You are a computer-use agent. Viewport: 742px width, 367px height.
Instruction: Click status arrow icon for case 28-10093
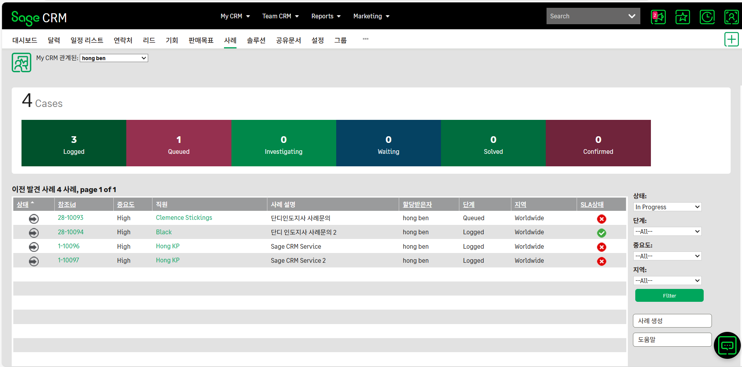[x=34, y=219]
